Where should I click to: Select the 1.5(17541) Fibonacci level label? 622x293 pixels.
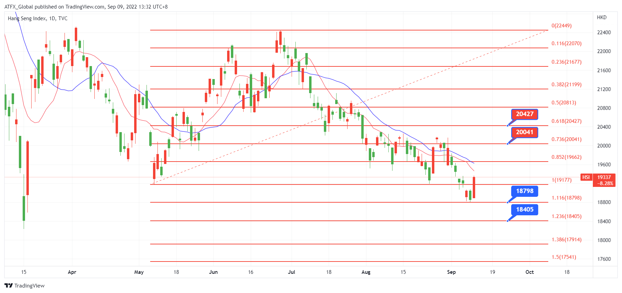[564, 257]
